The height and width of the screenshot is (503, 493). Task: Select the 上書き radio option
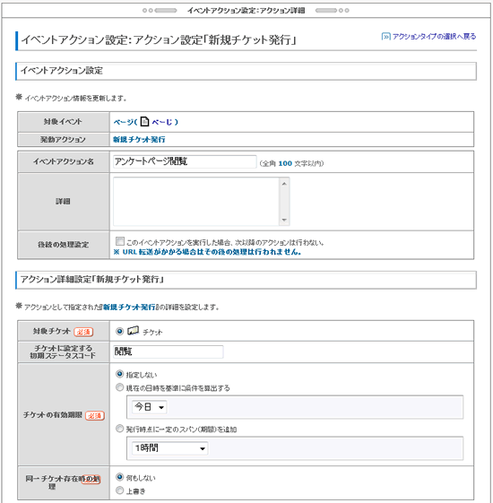pyautogui.click(x=119, y=490)
